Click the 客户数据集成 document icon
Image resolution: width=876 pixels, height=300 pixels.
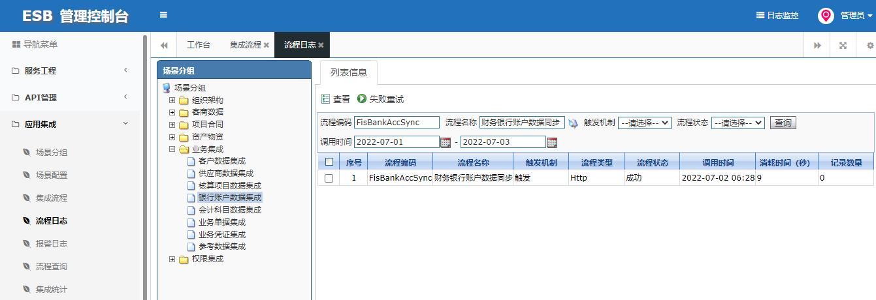click(191, 161)
